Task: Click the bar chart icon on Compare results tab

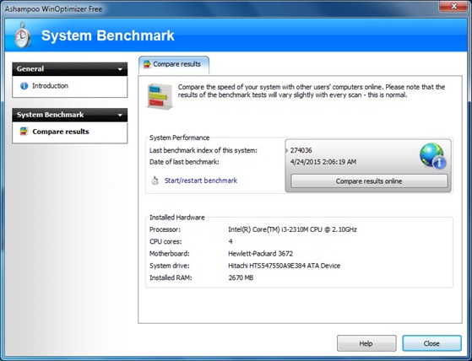Action: [147, 64]
